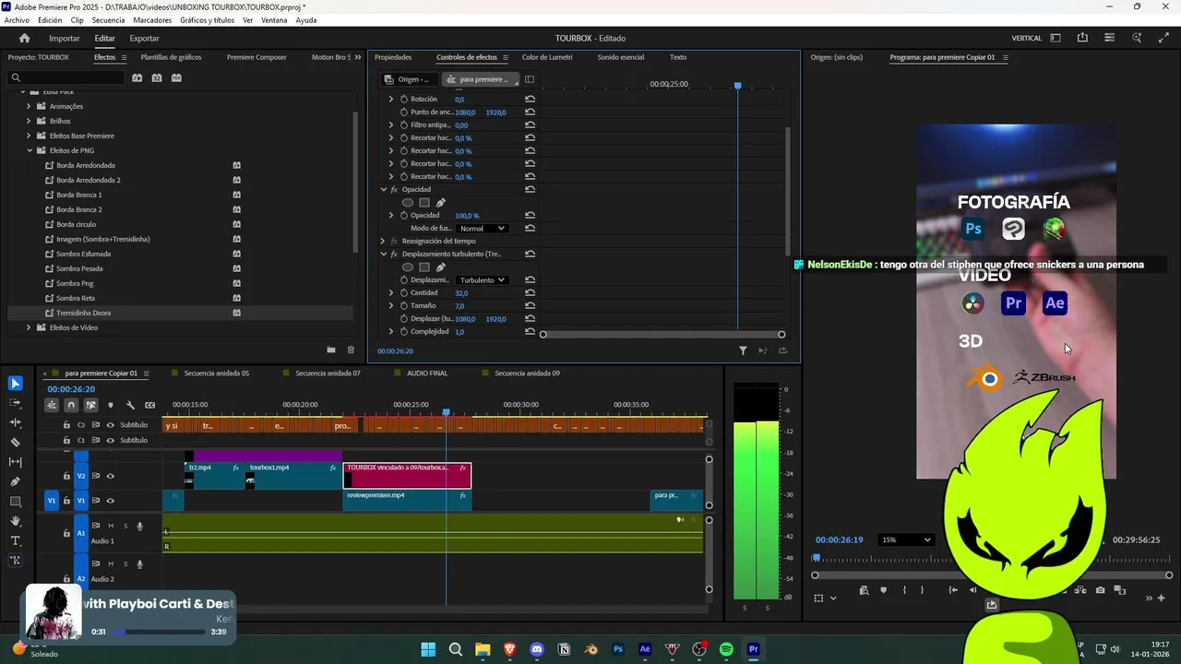Toggle V2 track lock
The height and width of the screenshot is (664, 1181).
[66, 476]
